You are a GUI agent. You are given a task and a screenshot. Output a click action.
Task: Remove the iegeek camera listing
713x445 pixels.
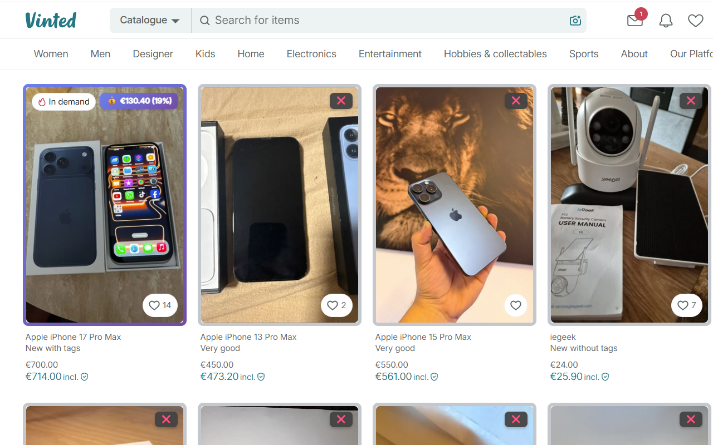(x=691, y=101)
